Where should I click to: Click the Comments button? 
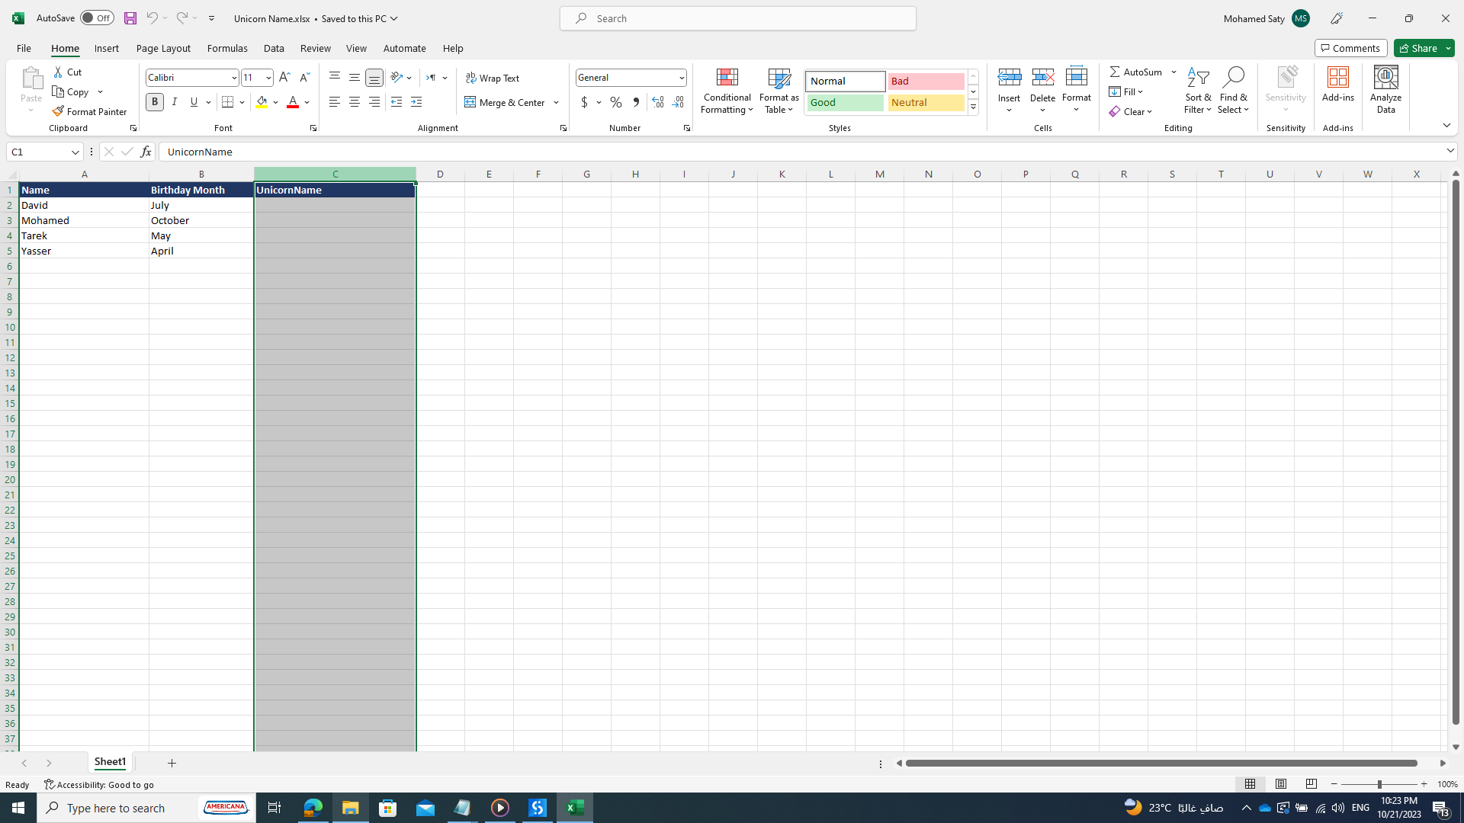pyautogui.click(x=1350, y=48)
